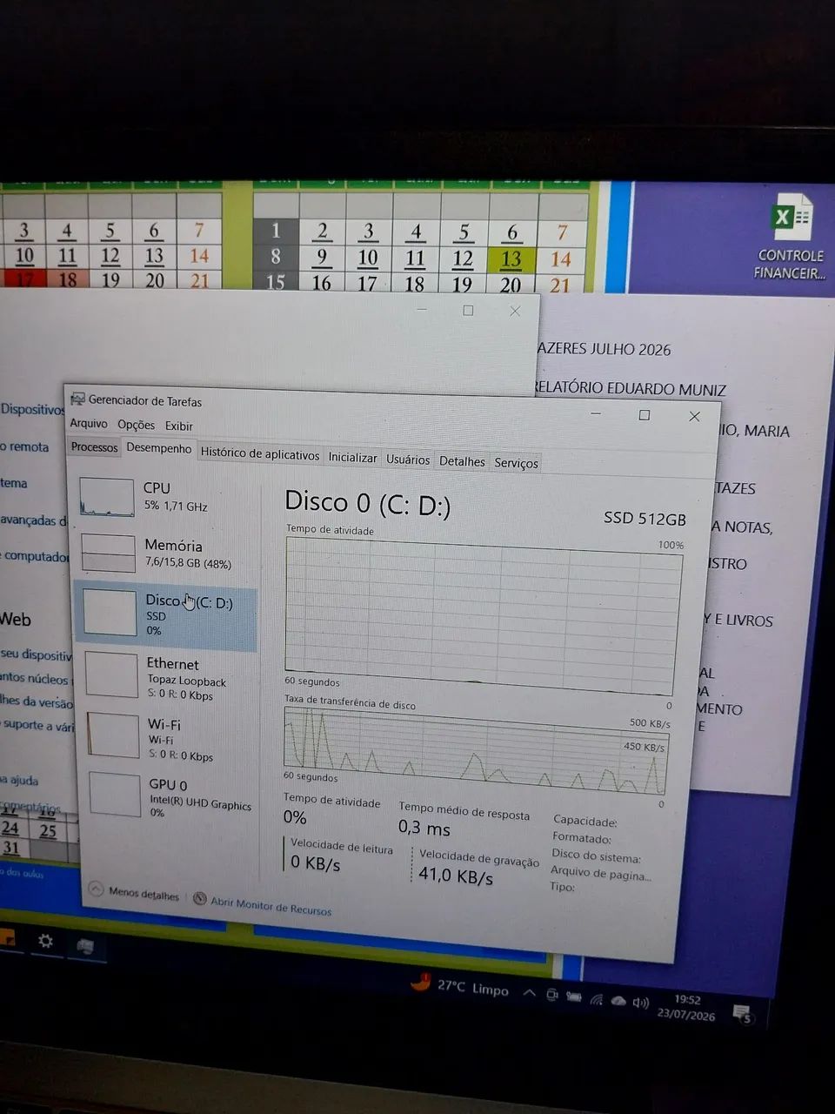The width and height of the screenshot is (835, 1114).
Task: Click the Menos detalhes link text
Action: point(144,894)
